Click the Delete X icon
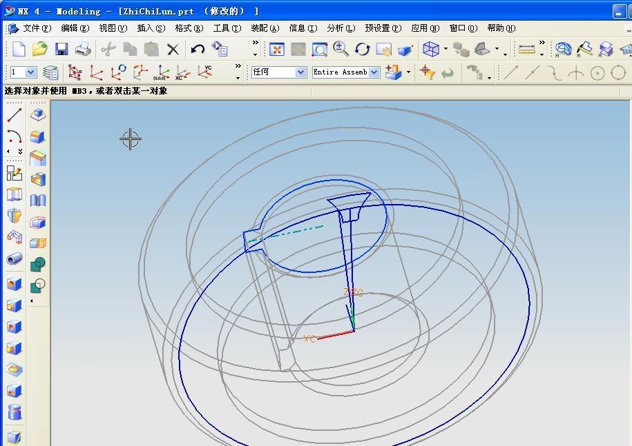This screenshot has height=446, width=632. tap(173, 49)
